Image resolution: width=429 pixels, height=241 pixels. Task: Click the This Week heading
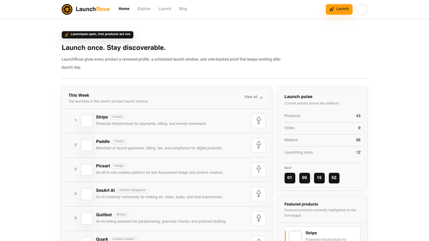(79, 96)
